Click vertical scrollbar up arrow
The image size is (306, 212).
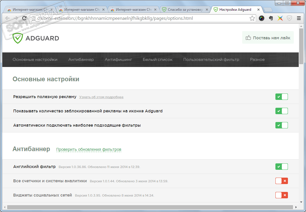tap(301, 26)
